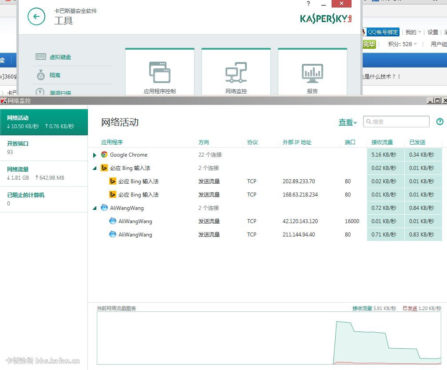Open the 积分: 528 dropdown in browser

pyautogui.click(x=403, y=44)
